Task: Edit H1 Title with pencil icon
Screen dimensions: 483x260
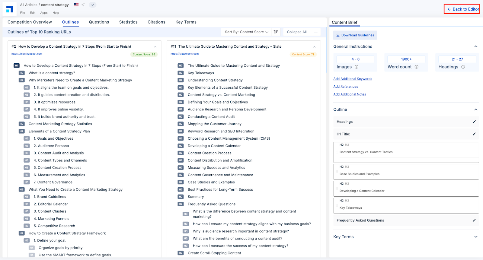Action: 474,134
